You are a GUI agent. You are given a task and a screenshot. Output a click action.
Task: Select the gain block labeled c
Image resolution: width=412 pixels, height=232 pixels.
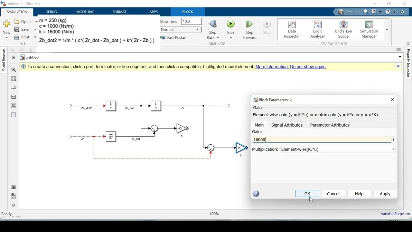click(x=182, y=128)
